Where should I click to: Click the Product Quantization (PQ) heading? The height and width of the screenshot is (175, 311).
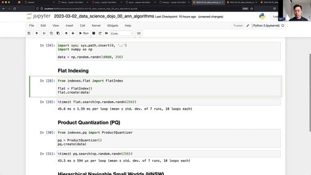[x=89, y=122]
